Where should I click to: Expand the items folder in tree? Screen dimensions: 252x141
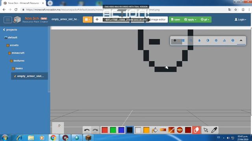(17, 69)
